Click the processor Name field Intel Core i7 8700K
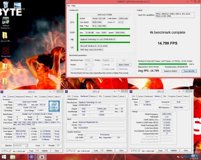The width and height of the screenshot is (201, 160). [30, 102]
